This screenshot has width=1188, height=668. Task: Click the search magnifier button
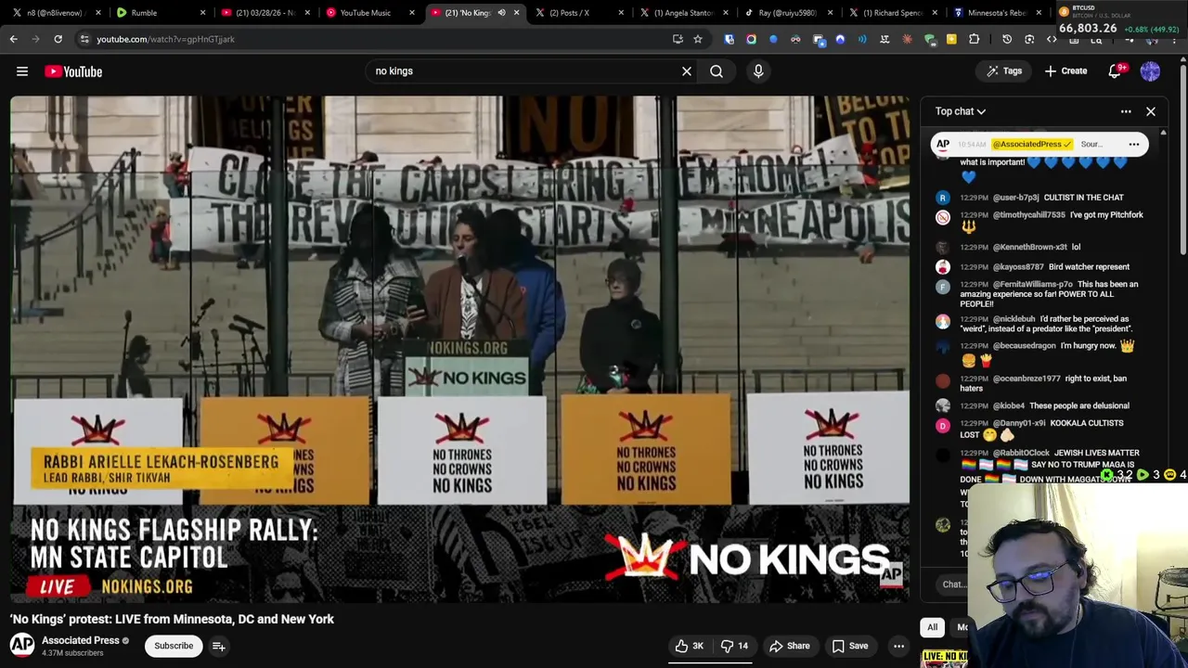tap(717, 71)
